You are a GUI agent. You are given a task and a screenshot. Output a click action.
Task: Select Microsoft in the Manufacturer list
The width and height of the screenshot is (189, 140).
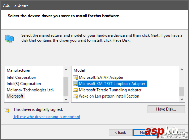pyautogui.click(x=15, y=96)
